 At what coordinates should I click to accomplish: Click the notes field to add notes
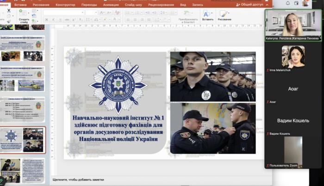click(x=139, y=179)
